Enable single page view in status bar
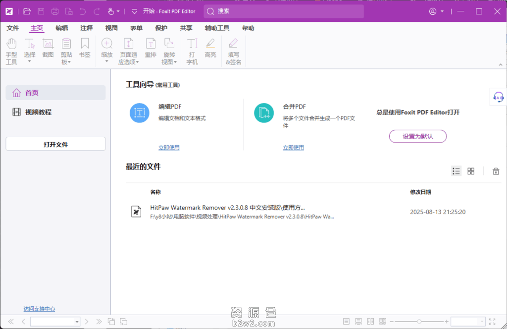Screen dimensions: 507x329 pos(347,321)
